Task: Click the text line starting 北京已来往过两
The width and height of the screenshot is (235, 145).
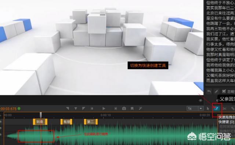Action: [x=220, y=13]
